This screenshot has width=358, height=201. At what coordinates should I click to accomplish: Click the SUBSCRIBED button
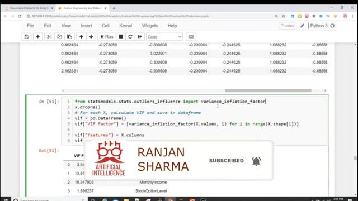click(226, 161)
